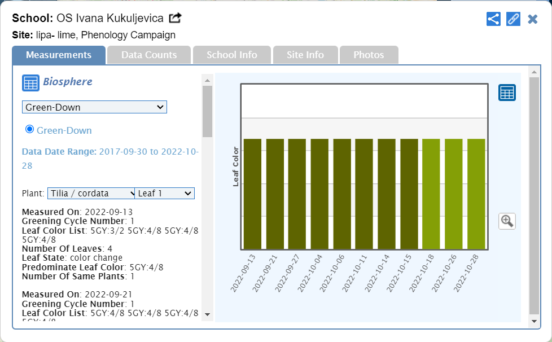Click the share icon
The height and width of the screenshot is (342, 552).
493,19
